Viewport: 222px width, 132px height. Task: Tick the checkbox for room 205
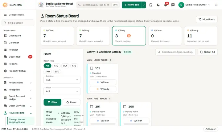pos(125,107)
